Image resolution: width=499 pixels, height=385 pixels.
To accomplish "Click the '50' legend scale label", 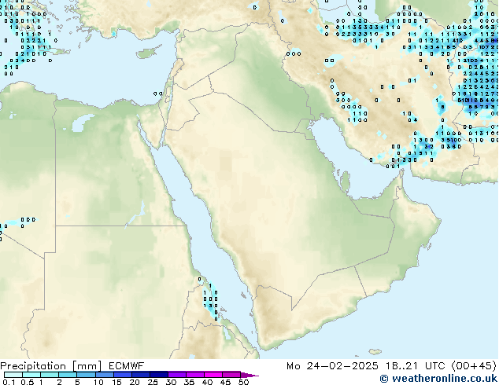I will (x=243, y=382).
